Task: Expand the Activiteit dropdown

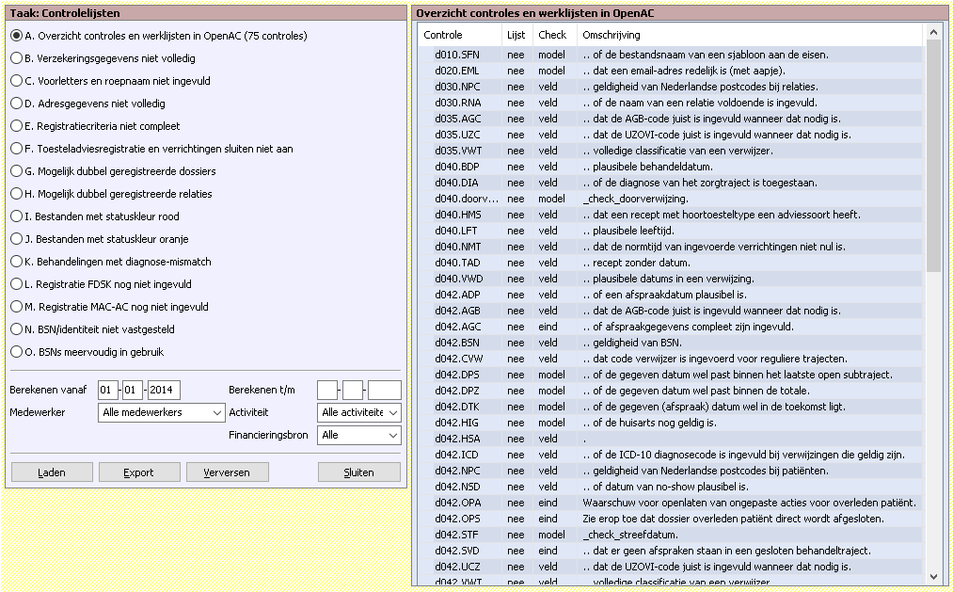Action: (x=359, y=412)
